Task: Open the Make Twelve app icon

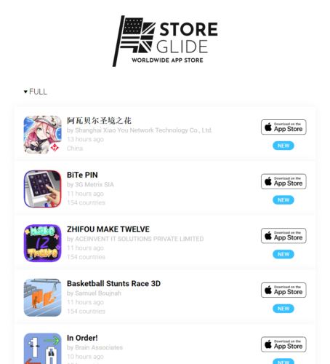Action: pos(43,243)
